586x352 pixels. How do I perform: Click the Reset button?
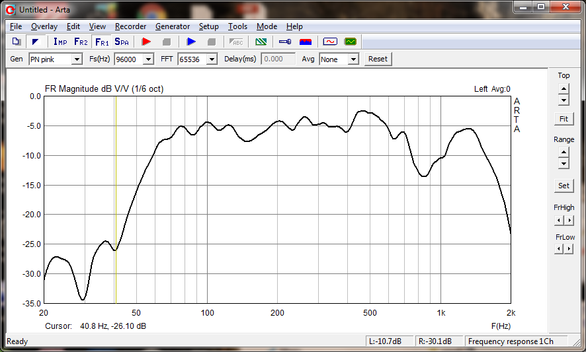pyautogui.click(x=378, y=59)
